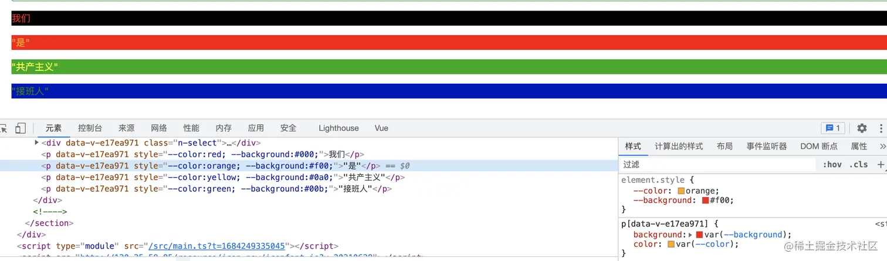Toggle .cls class editor
Screen dimensions: 887x261
859,165
